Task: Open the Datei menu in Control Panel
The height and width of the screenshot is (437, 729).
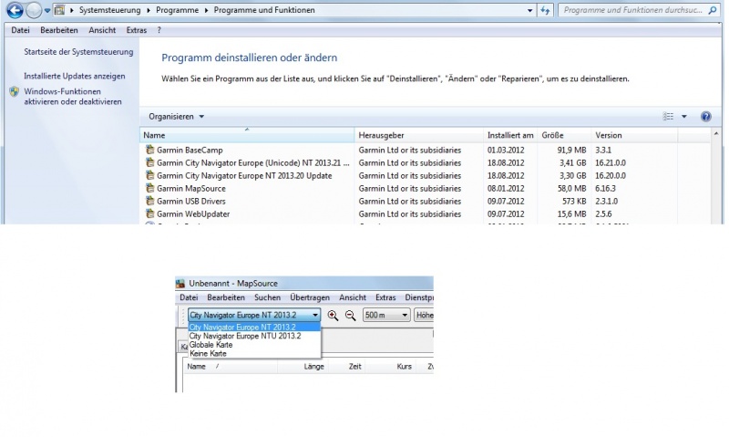Action: tap(20, 30)
